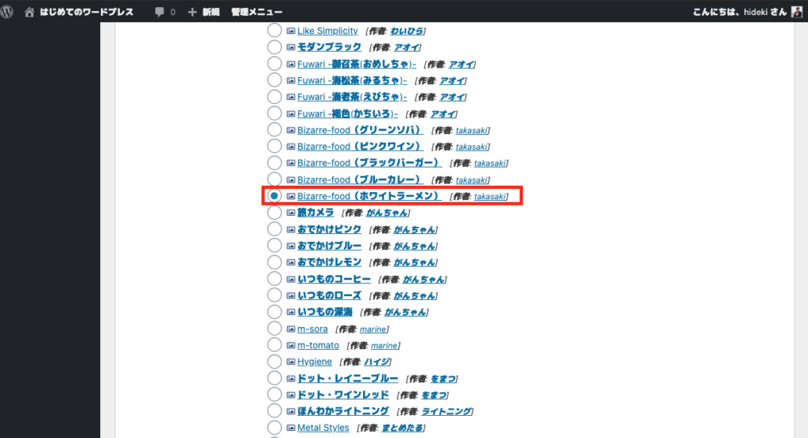
Task: Click the preview icon beside Metal Styles
Action: (290, 428)
